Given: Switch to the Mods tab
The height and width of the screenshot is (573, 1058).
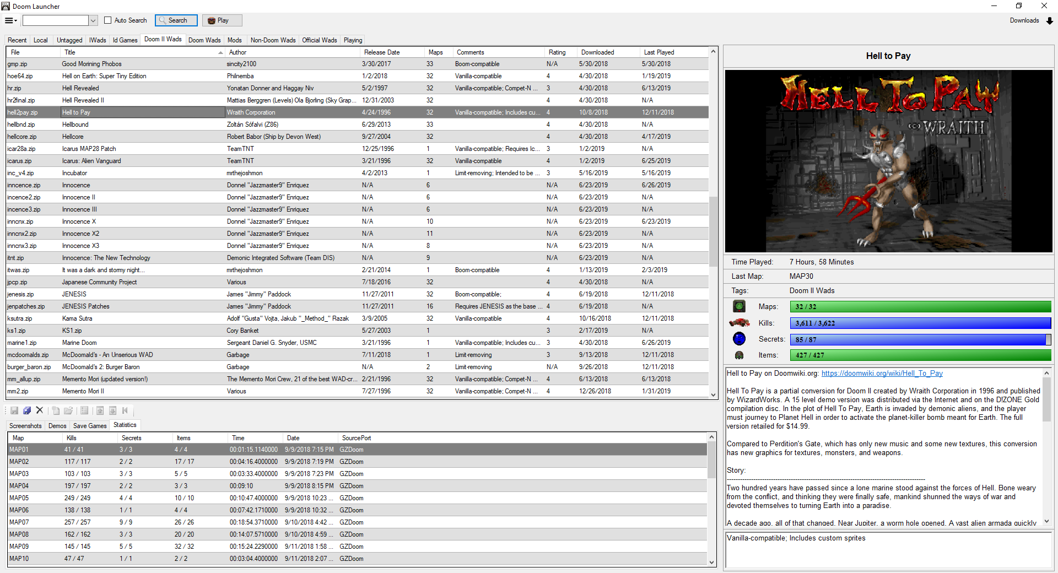Looking at the screenshot, I should [x=235, y=40].
